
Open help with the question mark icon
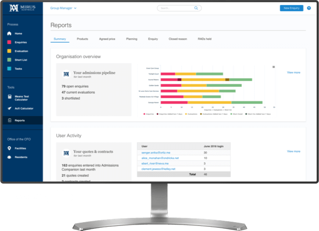point(309,8)
